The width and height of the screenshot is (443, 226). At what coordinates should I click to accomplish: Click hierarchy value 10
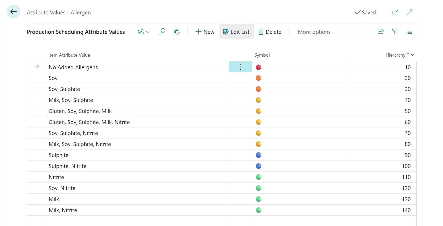[408, 67]
